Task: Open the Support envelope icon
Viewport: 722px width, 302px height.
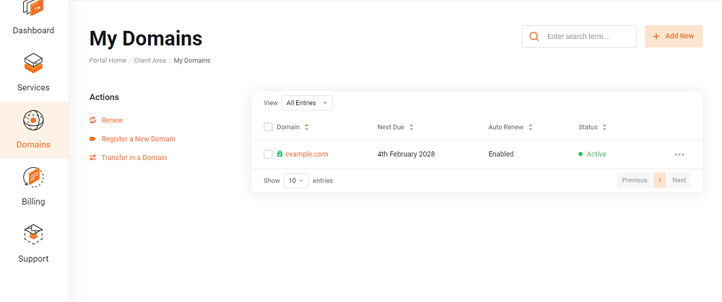Action: pyautogui.click(x=33, y=234)
